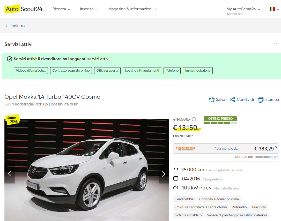Expand Dettagli del Finanziamento

click(257, 157)
